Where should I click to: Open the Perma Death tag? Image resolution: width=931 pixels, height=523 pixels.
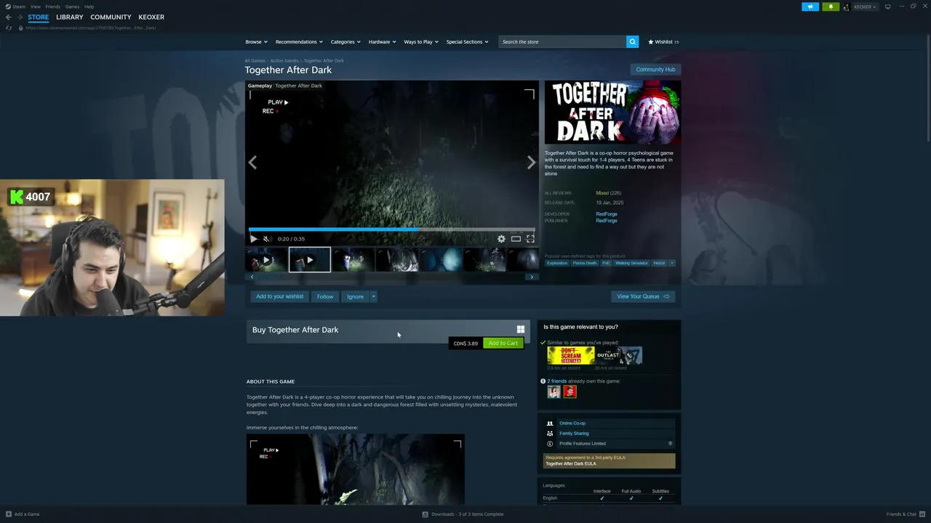(585, 263)
